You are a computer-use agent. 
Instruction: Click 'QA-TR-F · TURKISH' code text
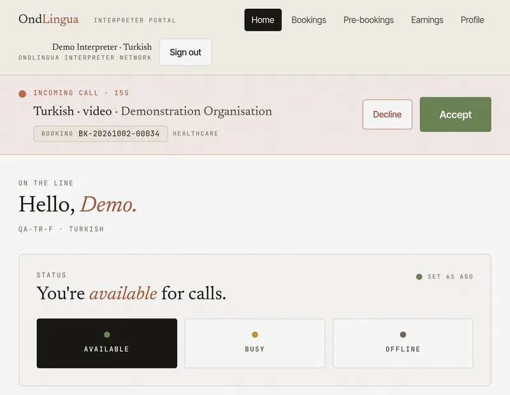pos(61,229)
